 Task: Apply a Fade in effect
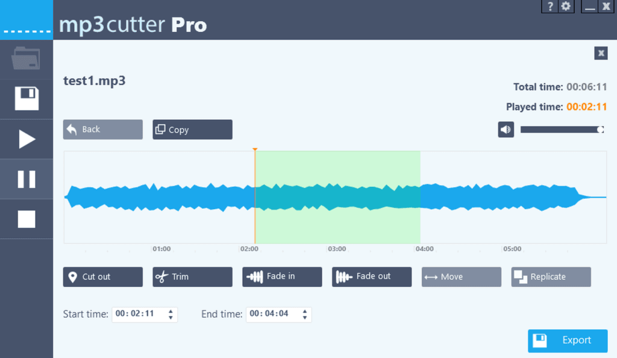pos(281,277)
